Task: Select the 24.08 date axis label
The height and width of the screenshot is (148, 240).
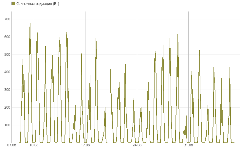Action: tap(137, 145)
